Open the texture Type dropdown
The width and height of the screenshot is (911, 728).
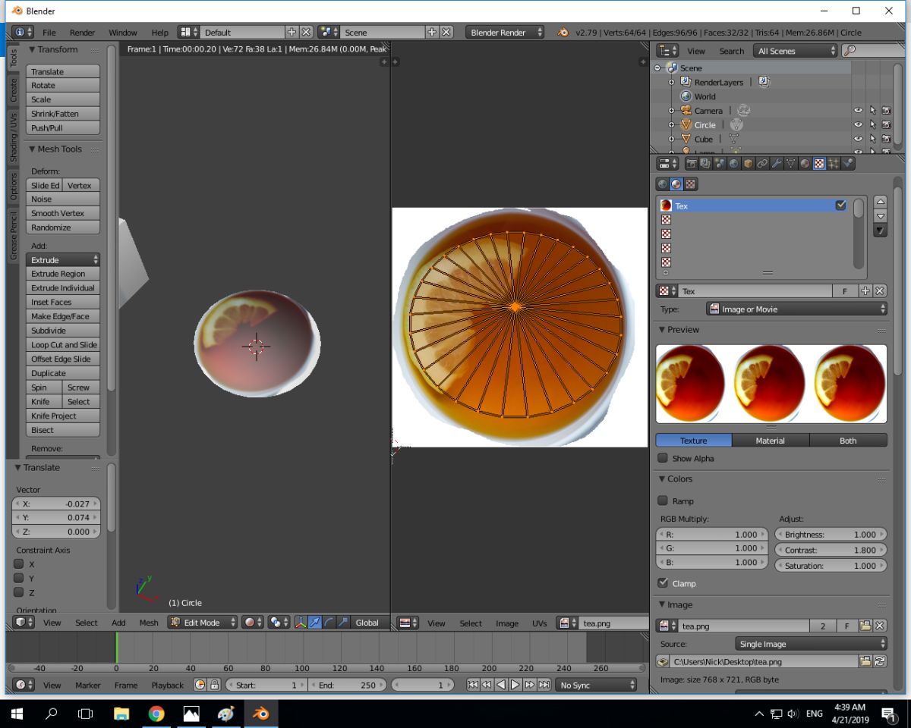[797, 309]
